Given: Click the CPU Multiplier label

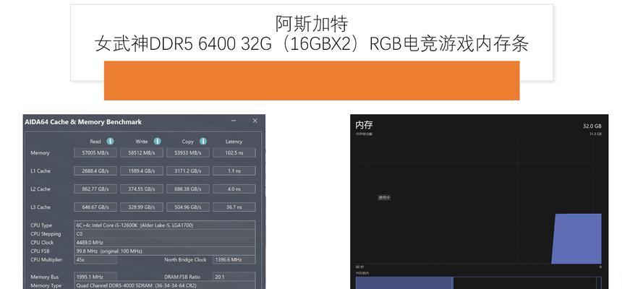Looking at the screenshot, I should (x=46, y=259).
